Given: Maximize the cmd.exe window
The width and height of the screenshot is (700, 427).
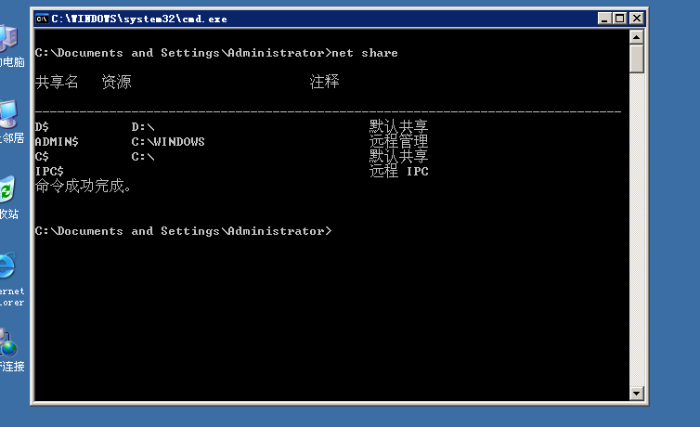Looking at the screenshot, I should pyautogui.click(x=619, y=19).
